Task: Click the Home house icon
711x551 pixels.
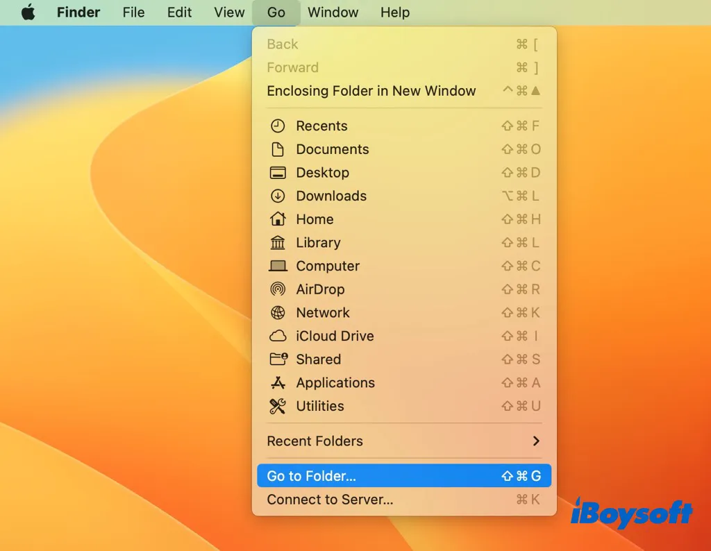Action: point(278,219)
